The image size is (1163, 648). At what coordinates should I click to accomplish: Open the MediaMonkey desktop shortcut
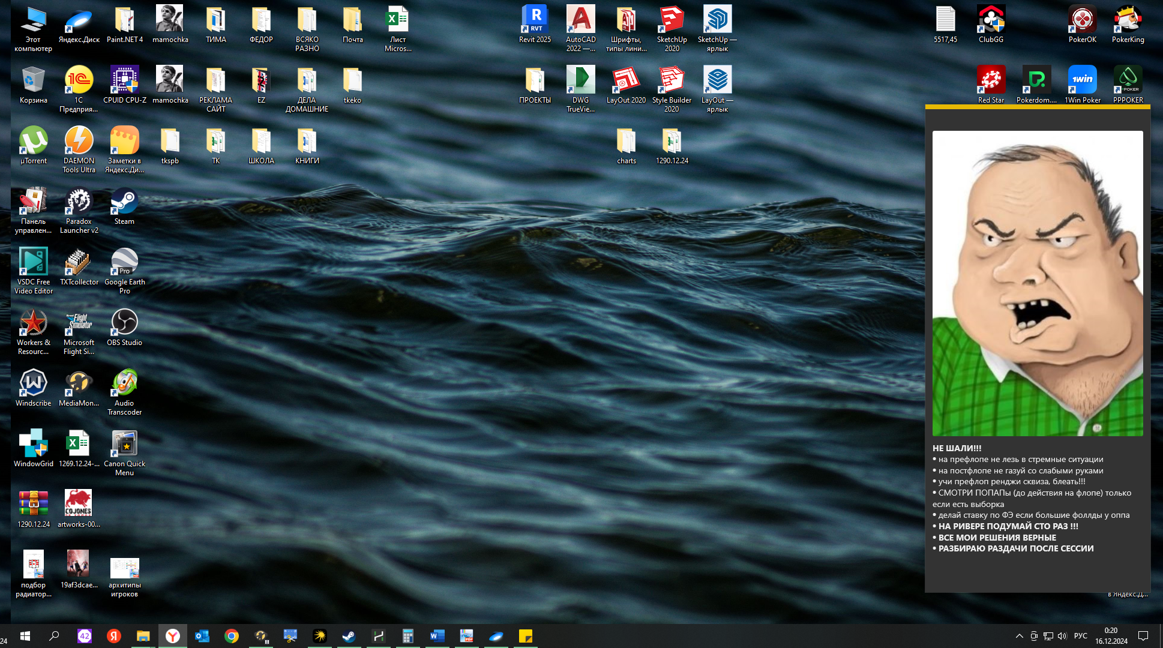click(x=79, y=388)
